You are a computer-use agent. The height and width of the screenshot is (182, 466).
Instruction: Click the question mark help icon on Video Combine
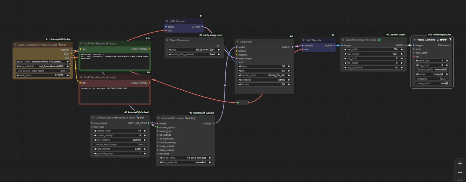click(450, 40)
